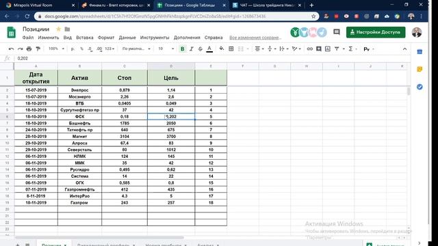
Task: Undo the last action
Action: pyautogui.click(x=11, y=49)
